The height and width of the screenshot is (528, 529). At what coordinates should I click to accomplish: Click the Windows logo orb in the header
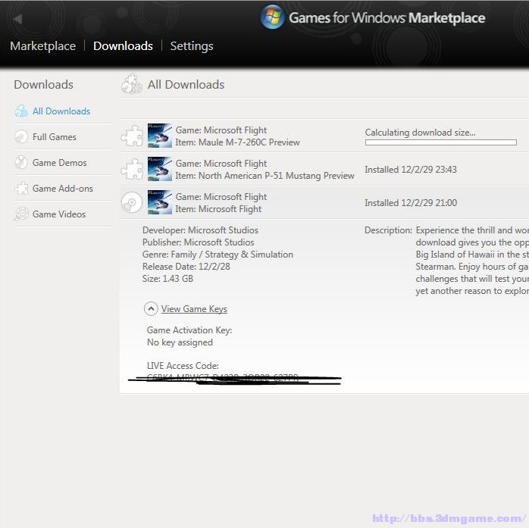tap(273, 17)
